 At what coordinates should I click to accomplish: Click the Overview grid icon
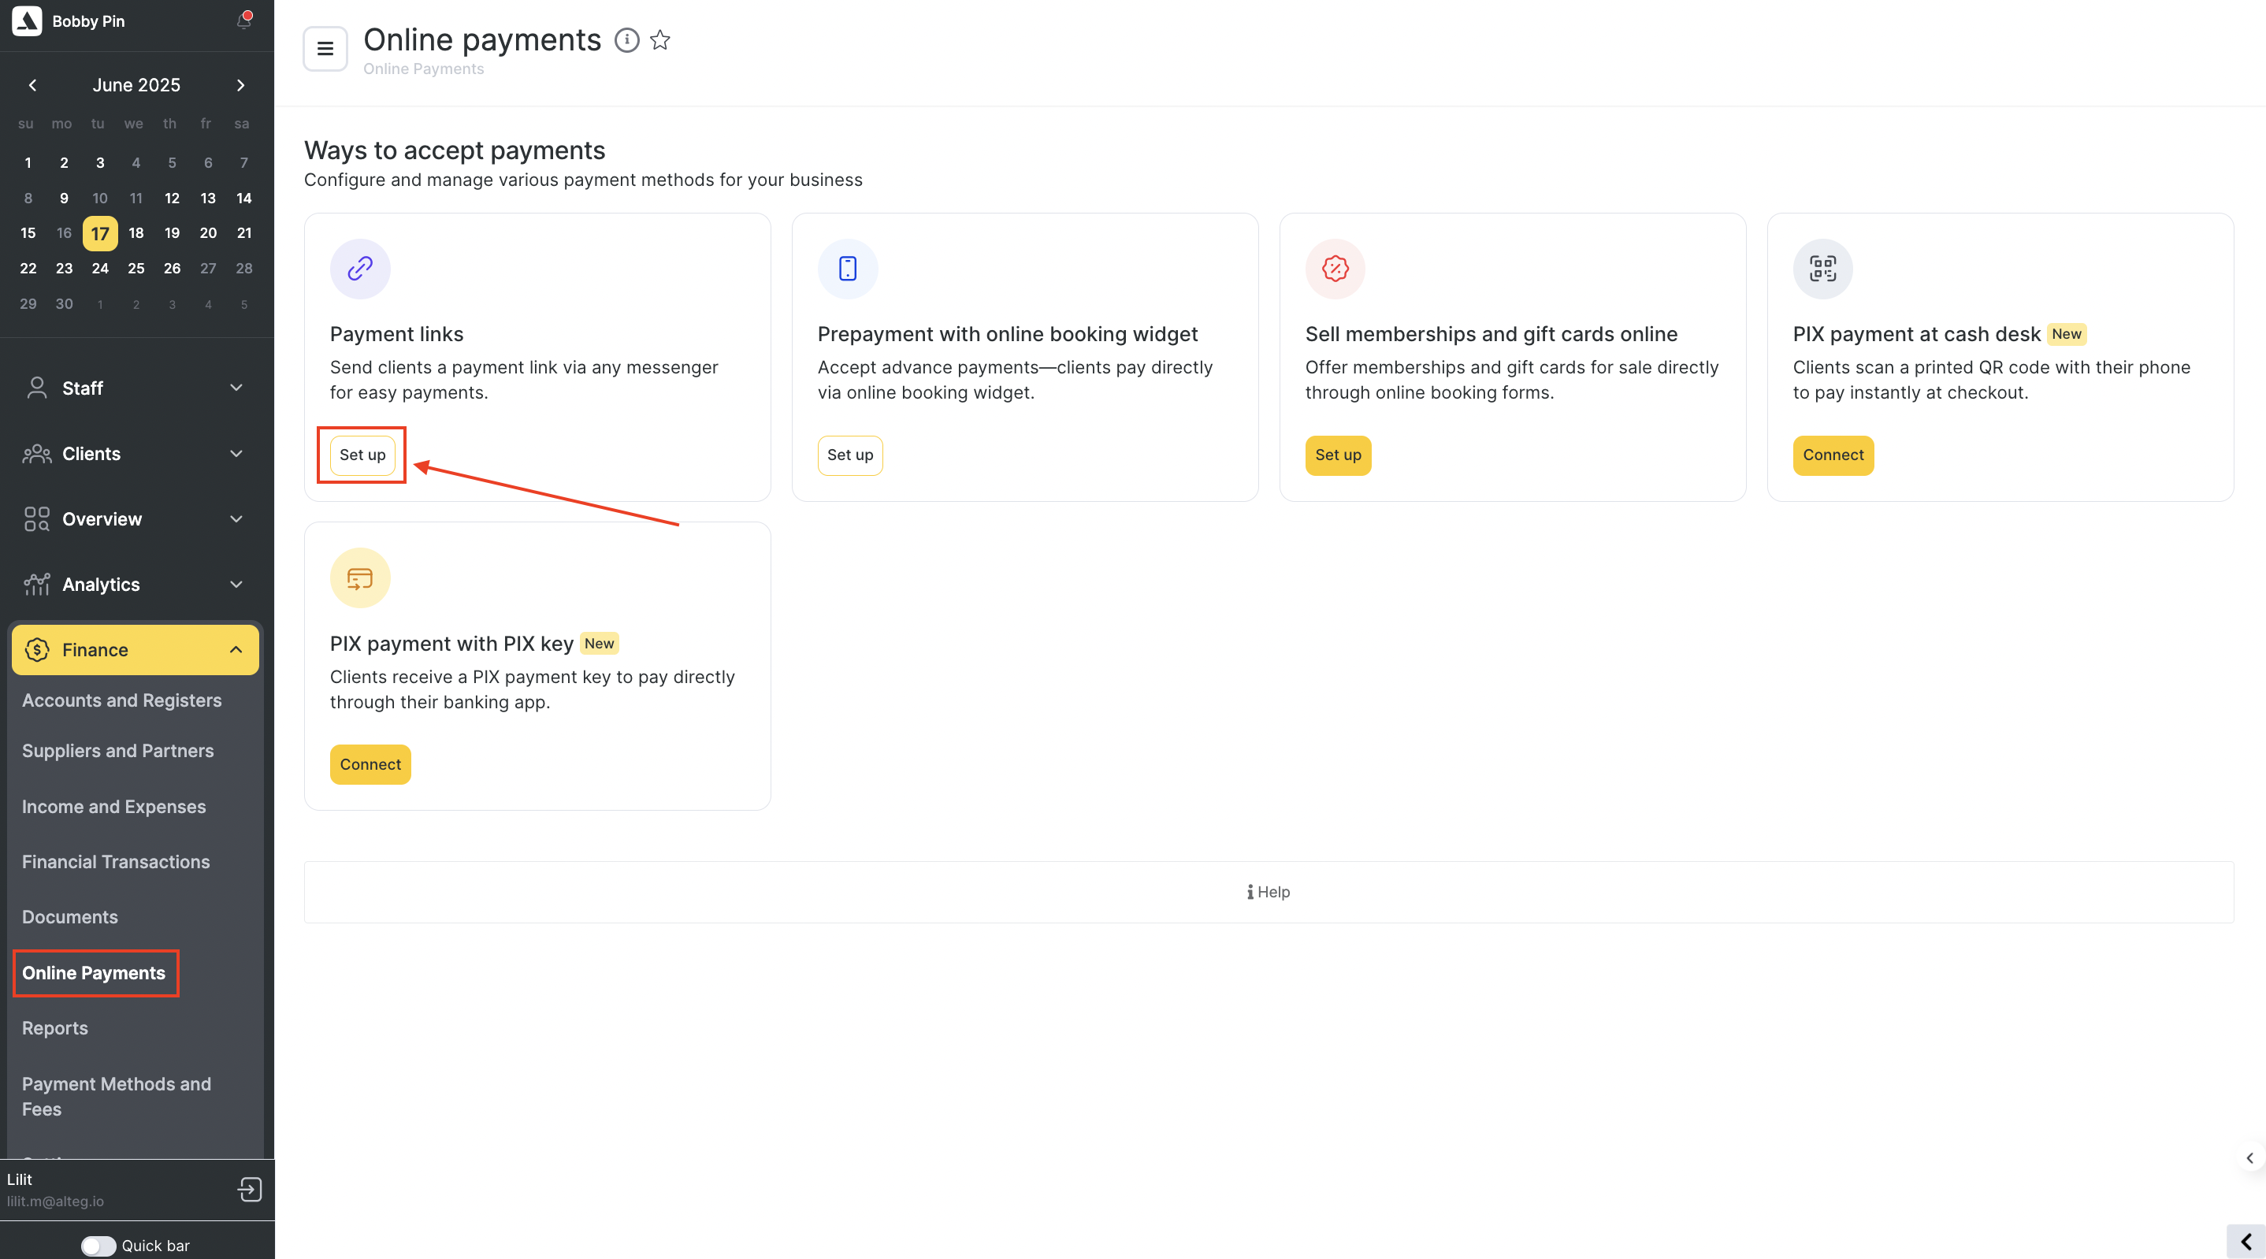point(37,519)
